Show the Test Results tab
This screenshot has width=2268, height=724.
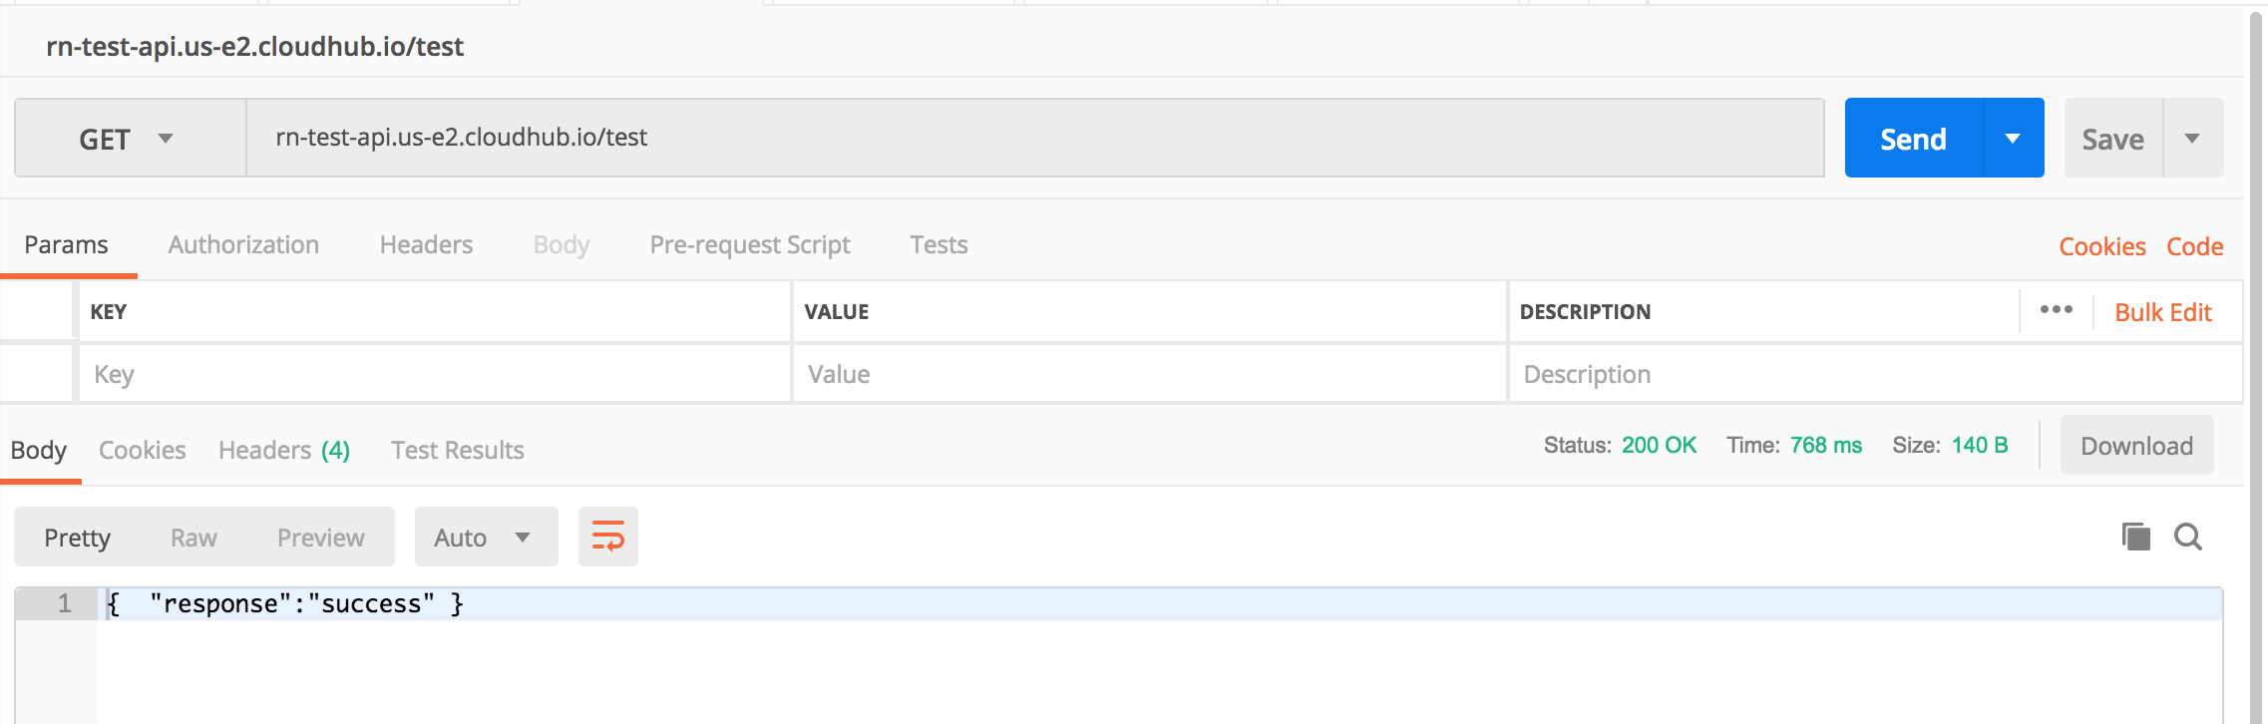click(x=458, y=451)
